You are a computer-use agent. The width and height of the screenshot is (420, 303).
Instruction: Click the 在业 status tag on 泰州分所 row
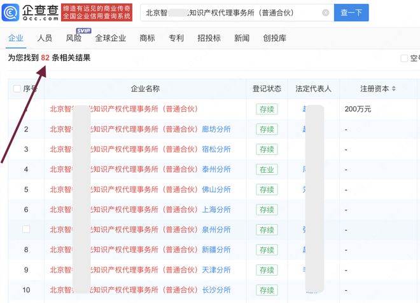(x=267, y=170)
